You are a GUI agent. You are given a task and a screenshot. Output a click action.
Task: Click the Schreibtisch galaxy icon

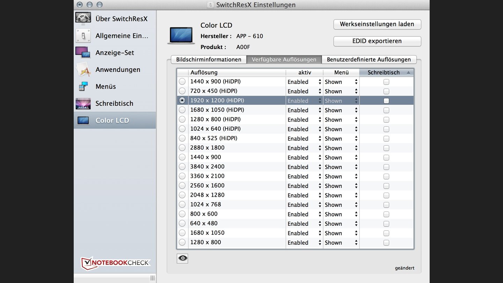[x=83, y=103]
